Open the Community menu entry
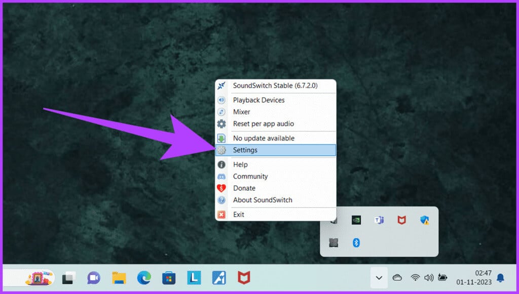The width and height of the screenshot is (519, 294). [x=275, y=177]
